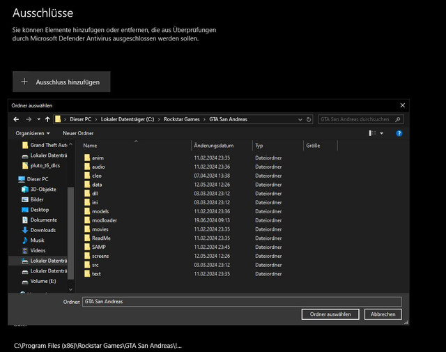This screenshot has height=352, width=446.
Task: Open Volume (E:) drive in sidebar
Action: [39, 281]
